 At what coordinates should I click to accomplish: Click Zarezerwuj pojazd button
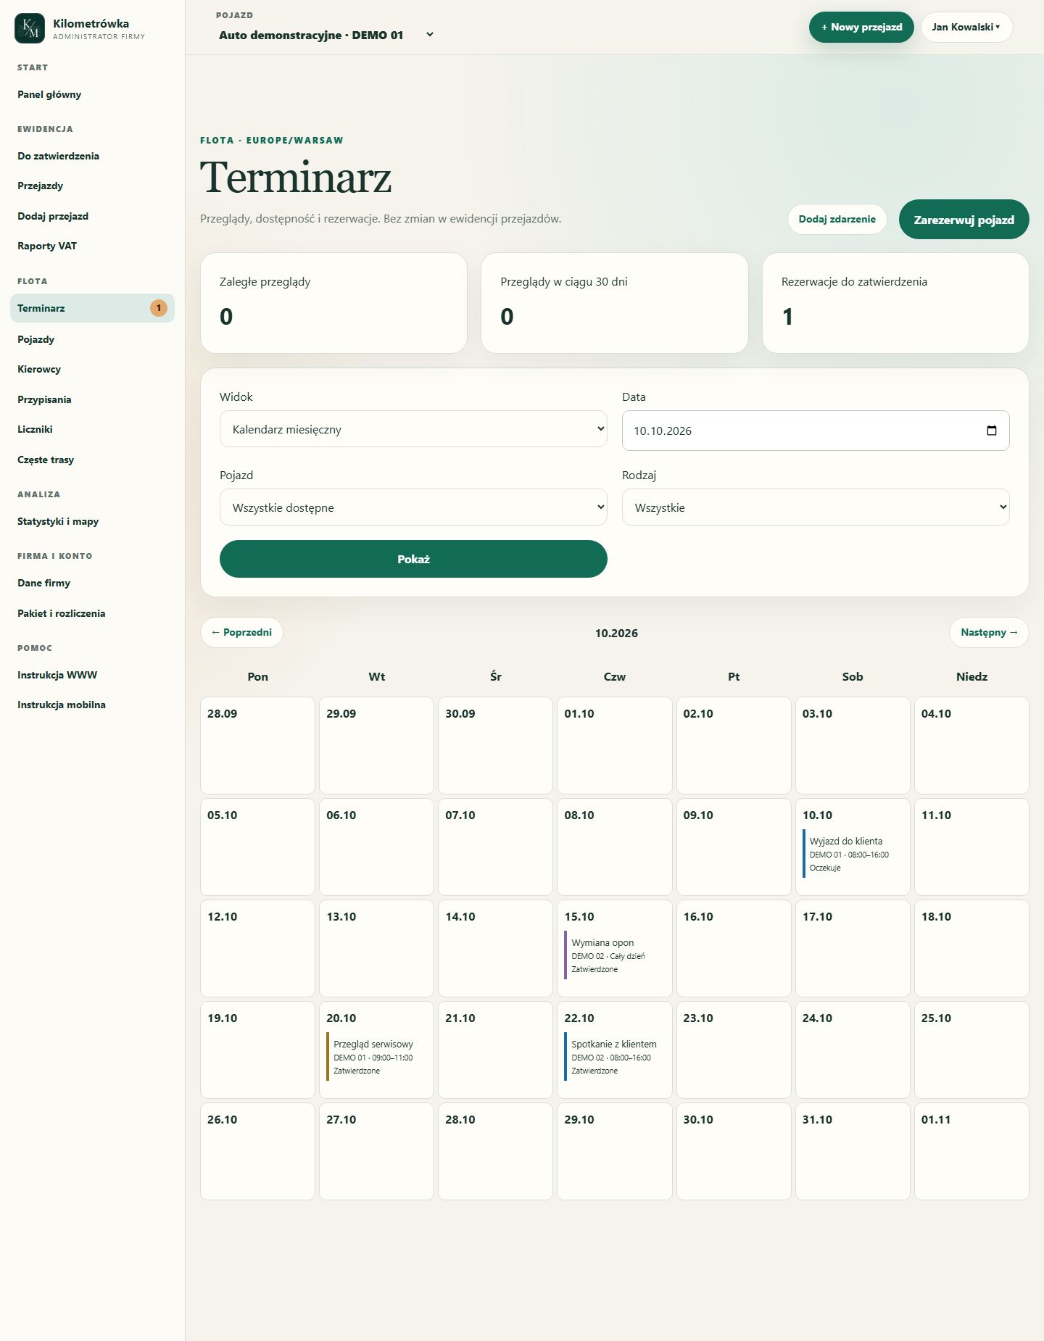pos(964,220)
